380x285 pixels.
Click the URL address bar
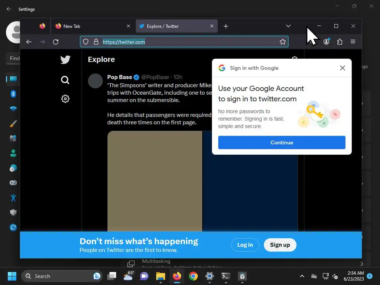[x=184, y=42]
